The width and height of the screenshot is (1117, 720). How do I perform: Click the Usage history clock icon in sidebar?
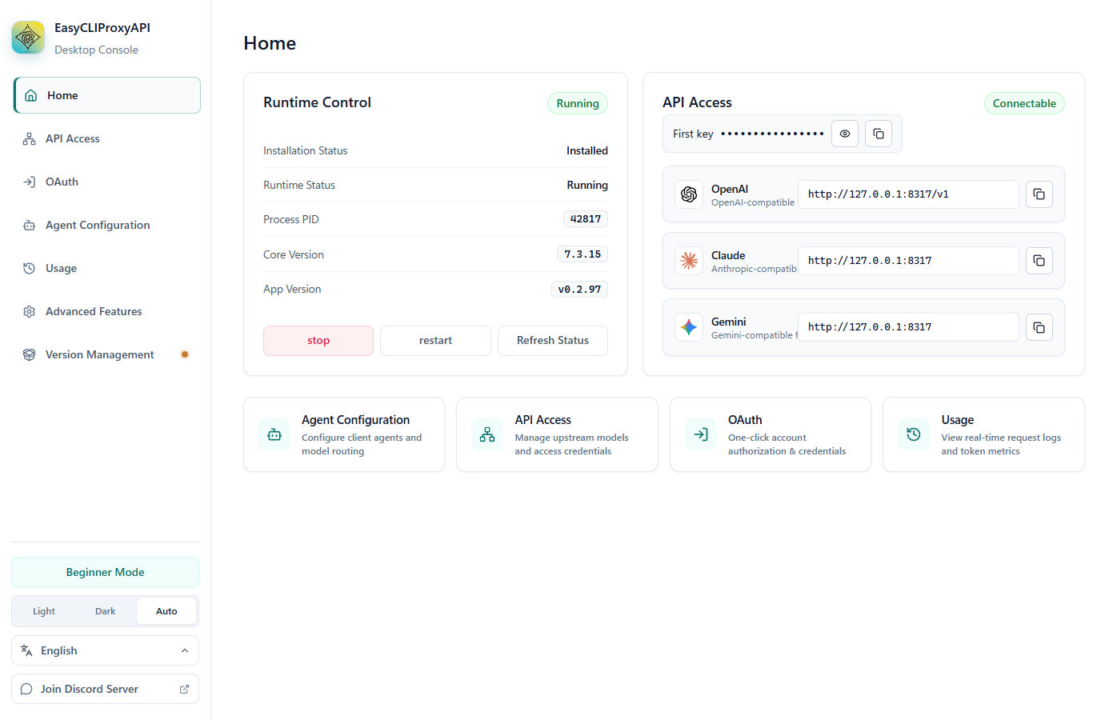tap(30, 268)
